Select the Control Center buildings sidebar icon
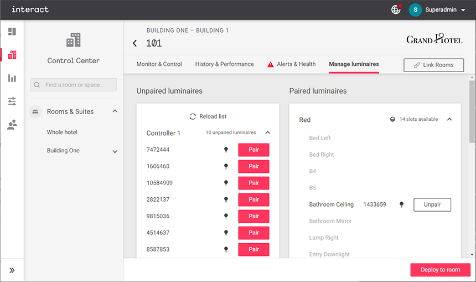The width and height of the screenshot is (476, 282). click(12, 55)
